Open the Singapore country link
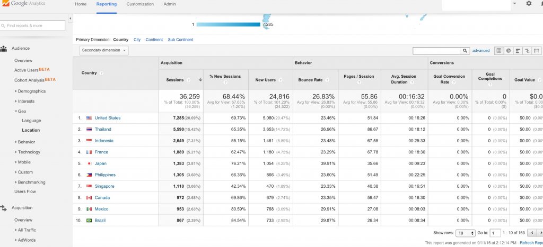This screenshot has height=247, width=543. pos(104,187)
